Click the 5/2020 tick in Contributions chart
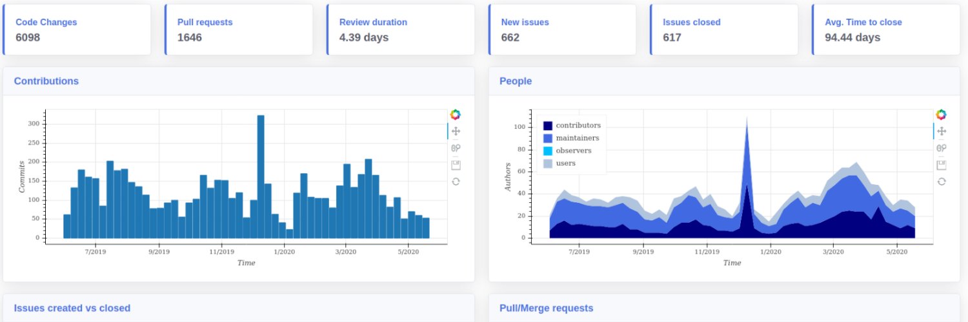 [409, 252]
